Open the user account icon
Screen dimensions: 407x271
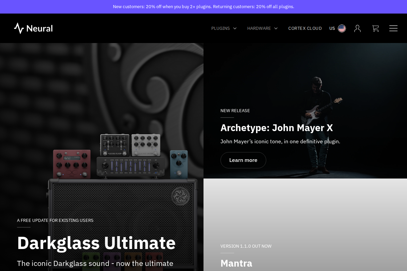click(357, 28)
